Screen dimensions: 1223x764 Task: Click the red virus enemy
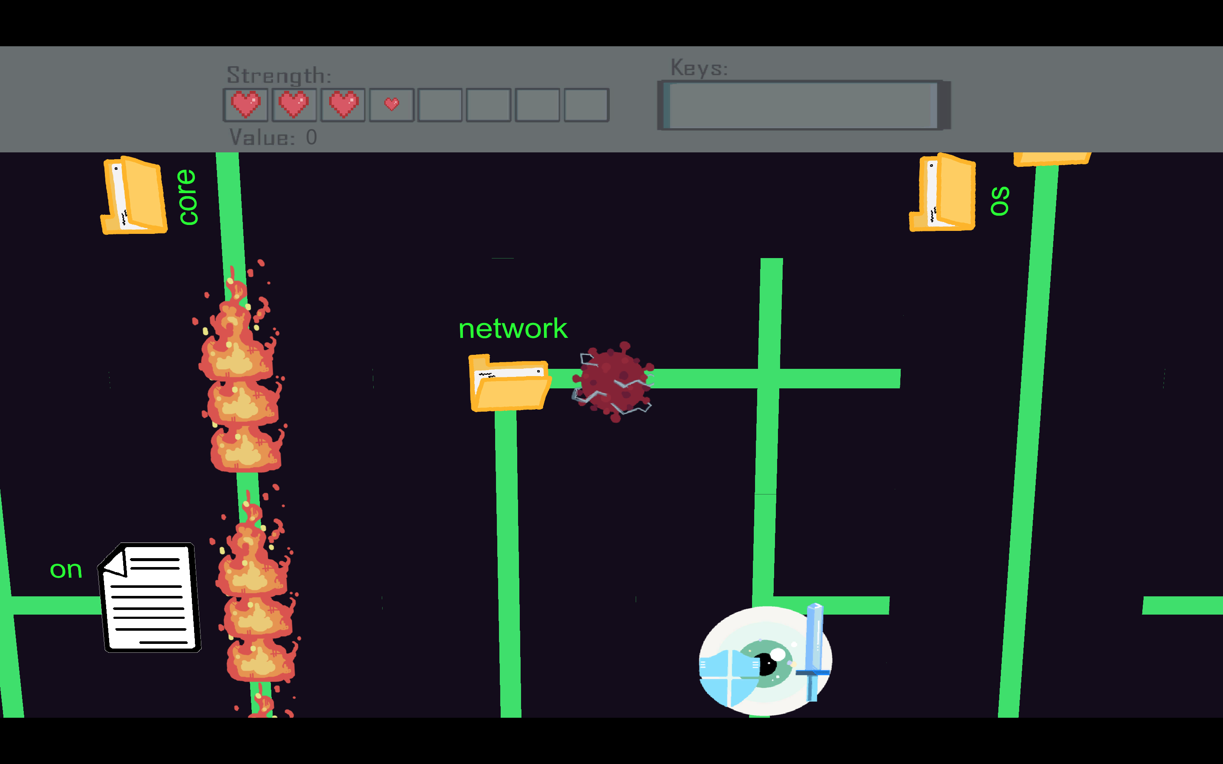(613, 382)
